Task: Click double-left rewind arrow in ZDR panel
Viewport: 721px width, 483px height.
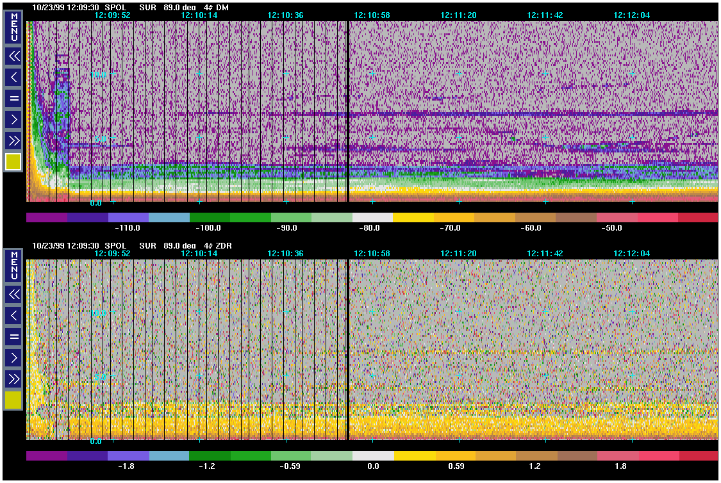Action: click(14, 295)
